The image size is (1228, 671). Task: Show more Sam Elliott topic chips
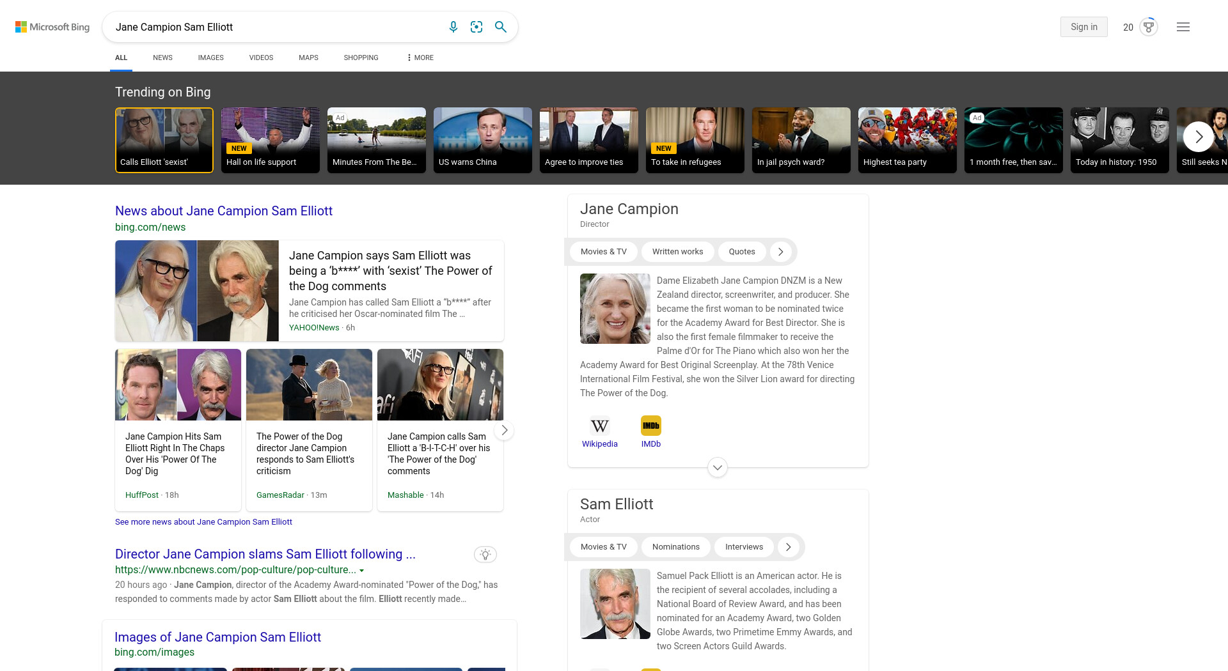click(x=789, y=547)
